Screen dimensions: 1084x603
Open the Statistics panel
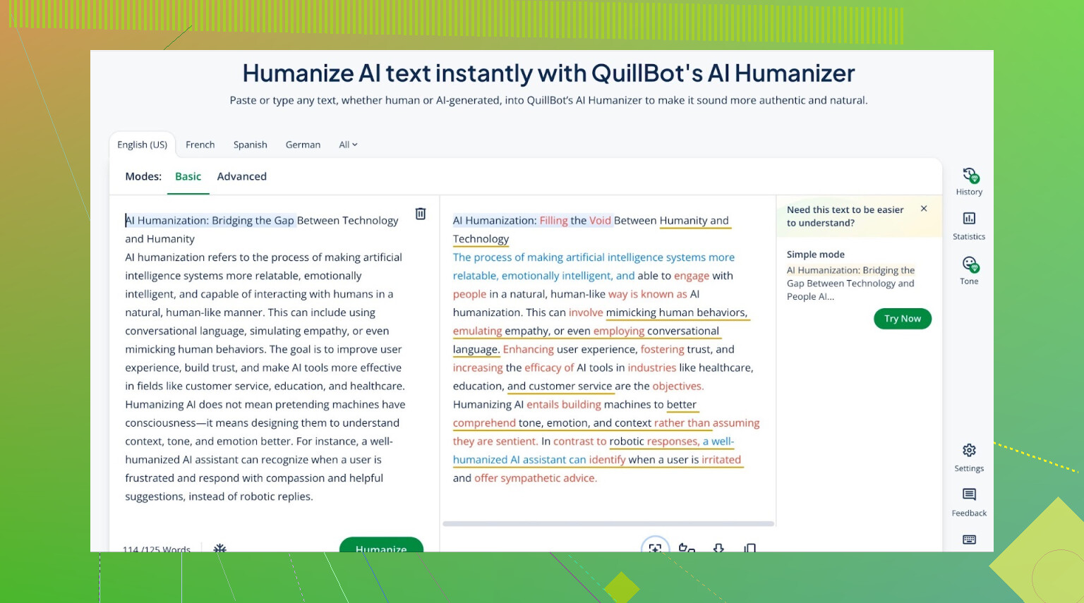(x=969, y=225)
